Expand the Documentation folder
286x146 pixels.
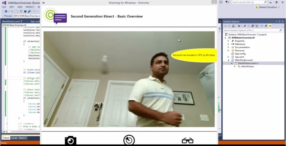pos(228,47)
